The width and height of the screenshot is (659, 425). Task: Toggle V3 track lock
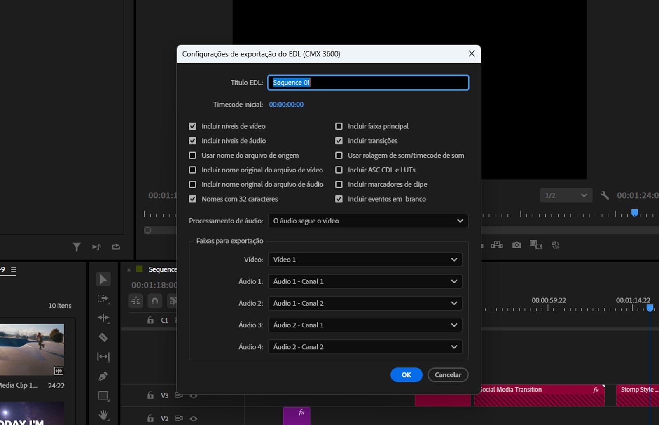coord(150,395)
